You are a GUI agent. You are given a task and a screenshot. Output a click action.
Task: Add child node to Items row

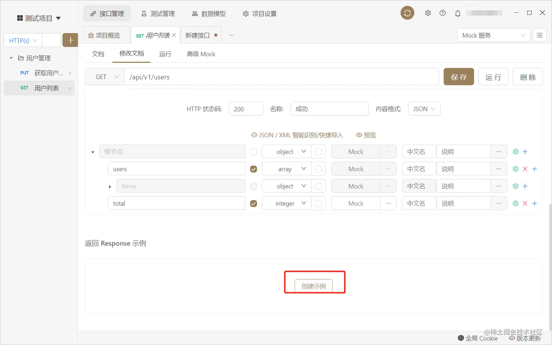coord(525,186)
